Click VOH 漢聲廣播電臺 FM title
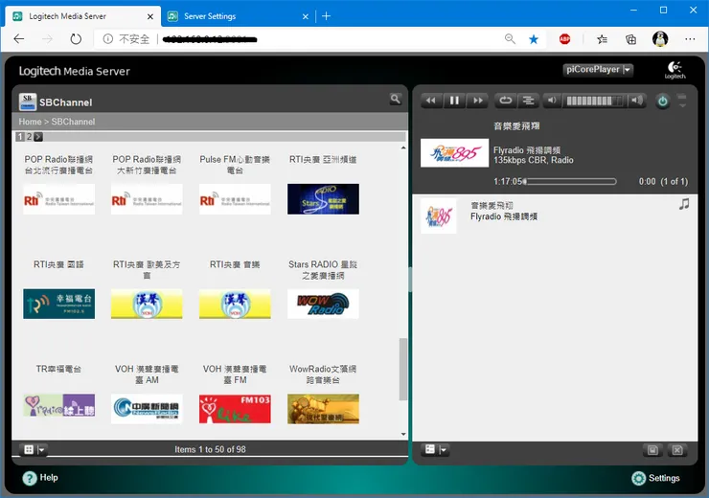Viewport: 709px width, 498px height. 235,374
